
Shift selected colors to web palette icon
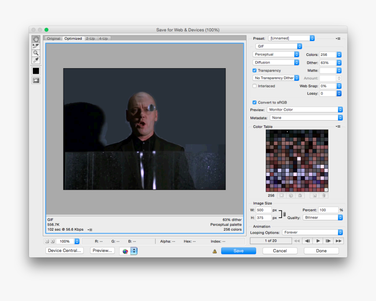point(291,196)
